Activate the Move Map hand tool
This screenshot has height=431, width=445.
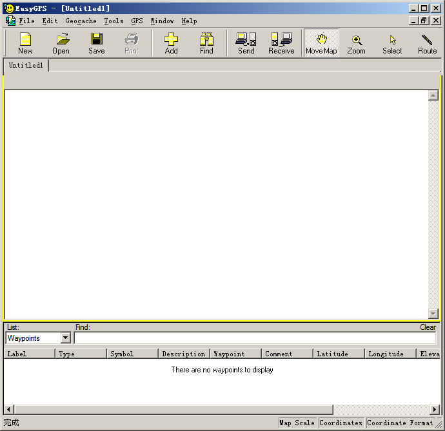coord(321,43)
